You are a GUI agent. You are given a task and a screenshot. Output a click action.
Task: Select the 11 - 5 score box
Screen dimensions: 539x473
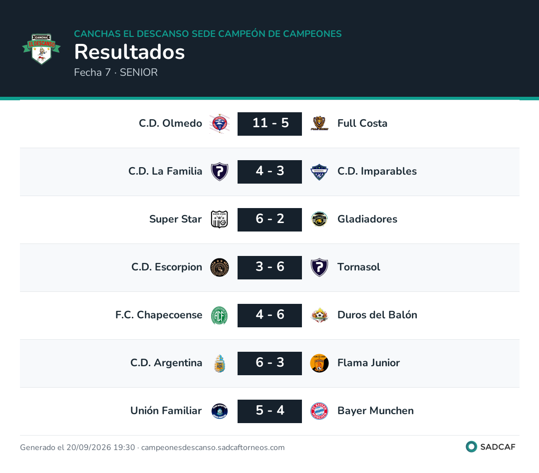pos(269,124)
